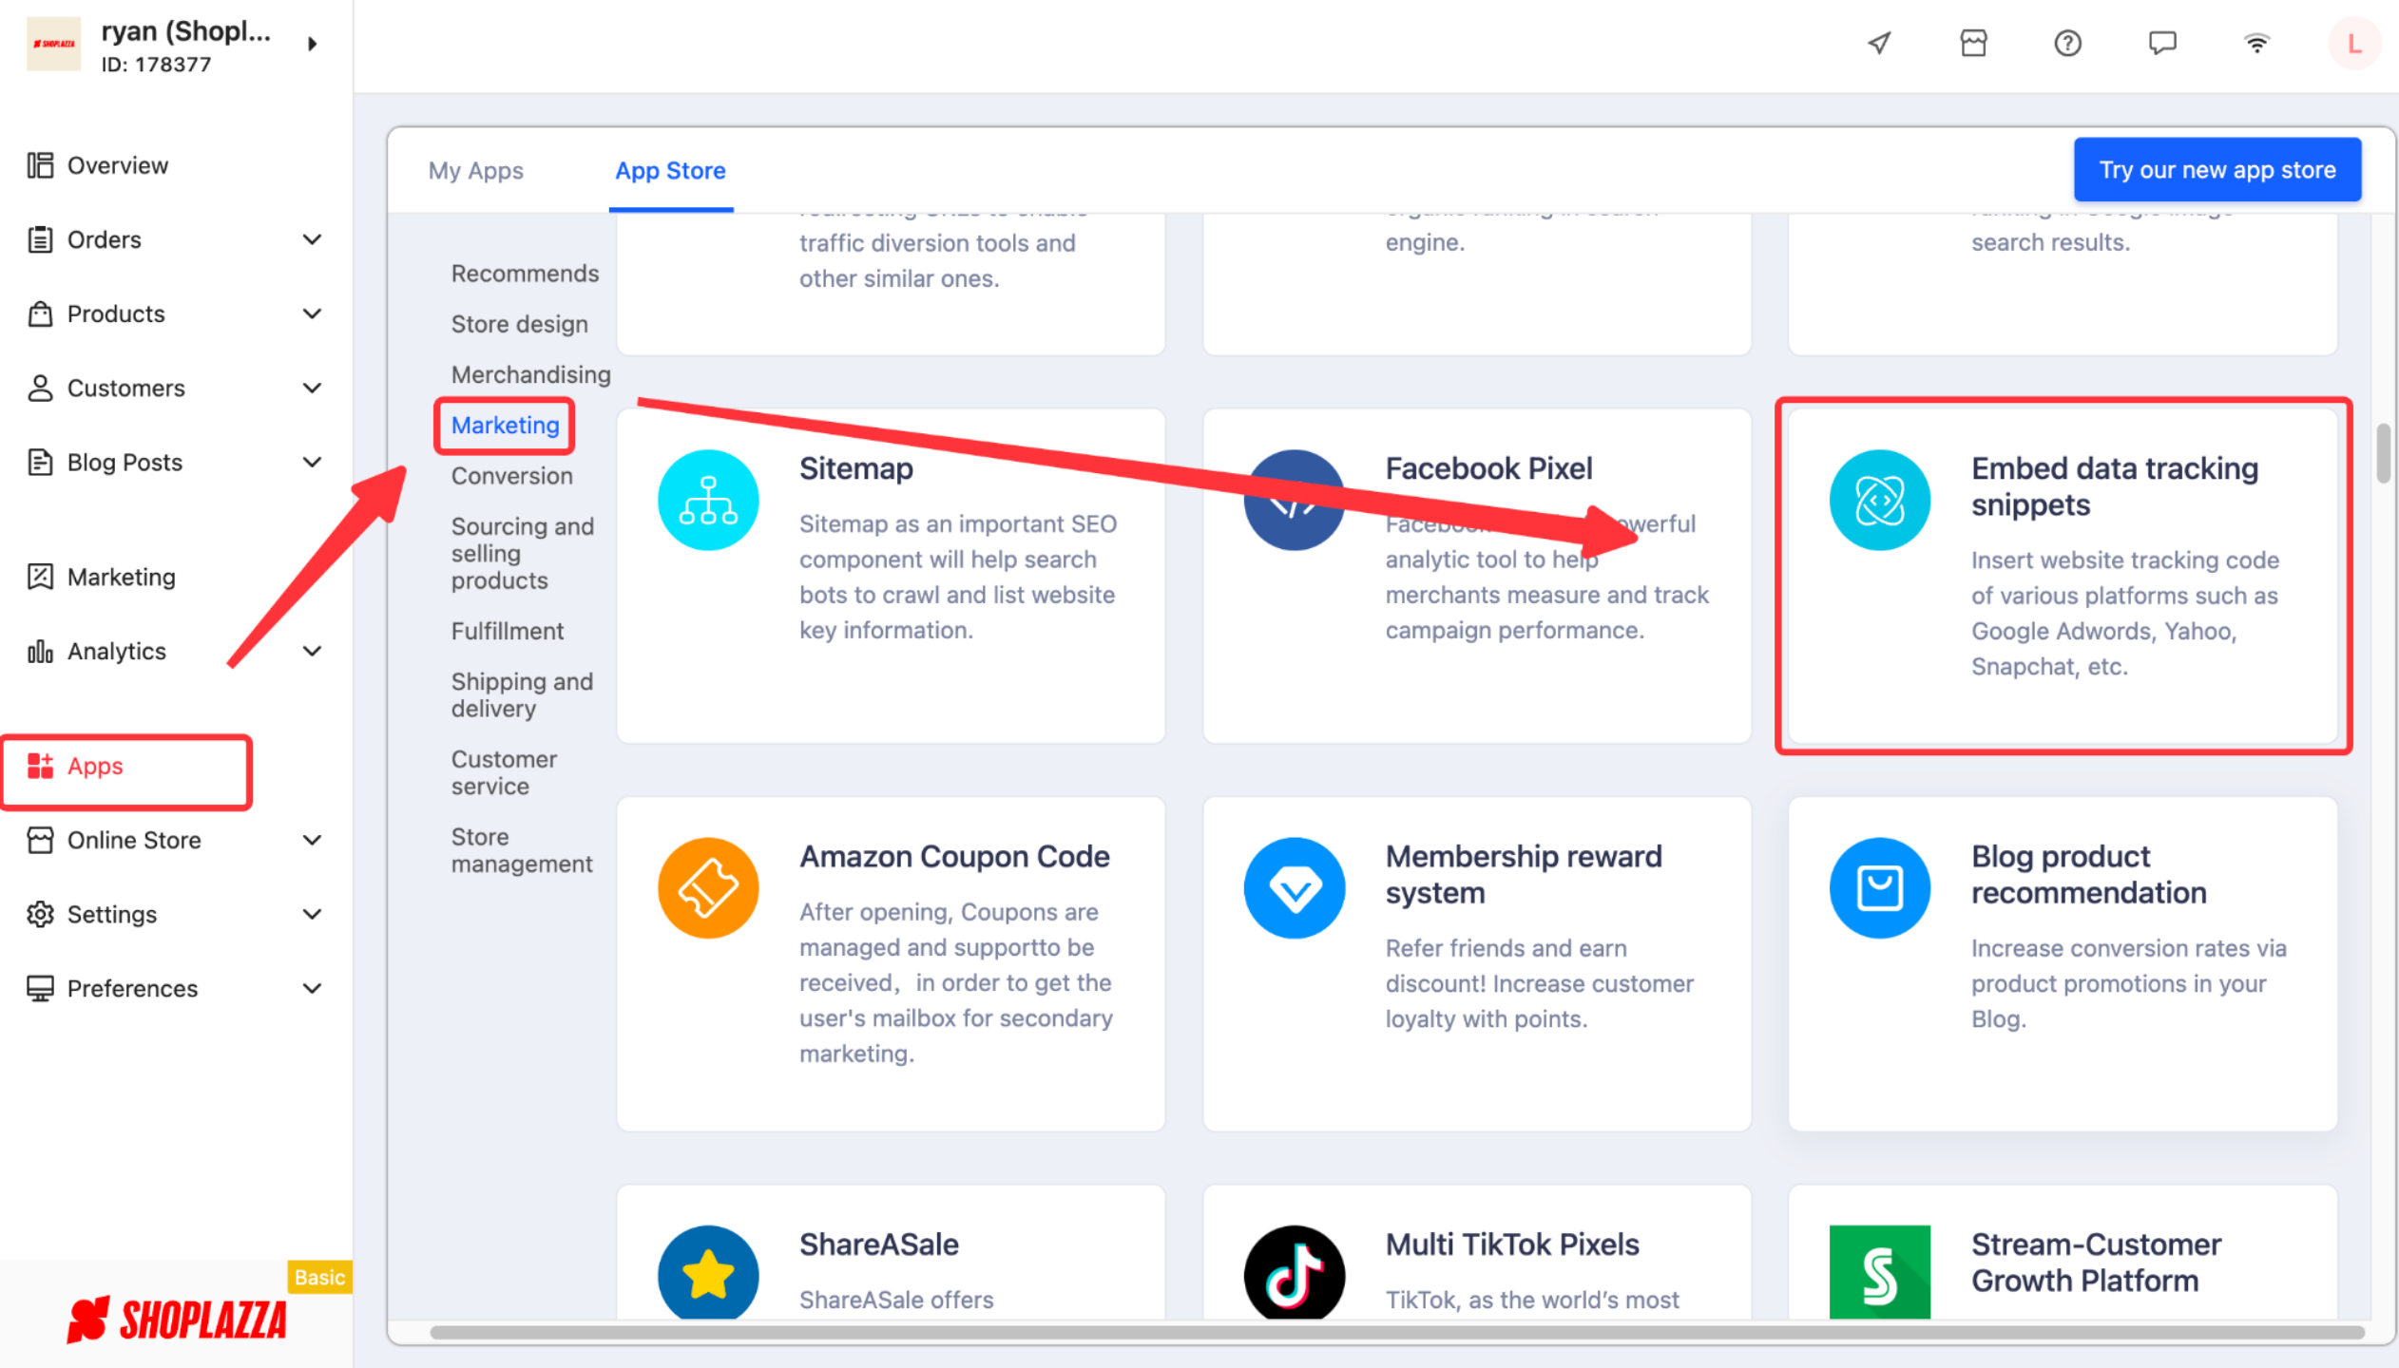Expand the Orders menu chevron
Screen dimensions: 2399x1368
pos(312,239)
